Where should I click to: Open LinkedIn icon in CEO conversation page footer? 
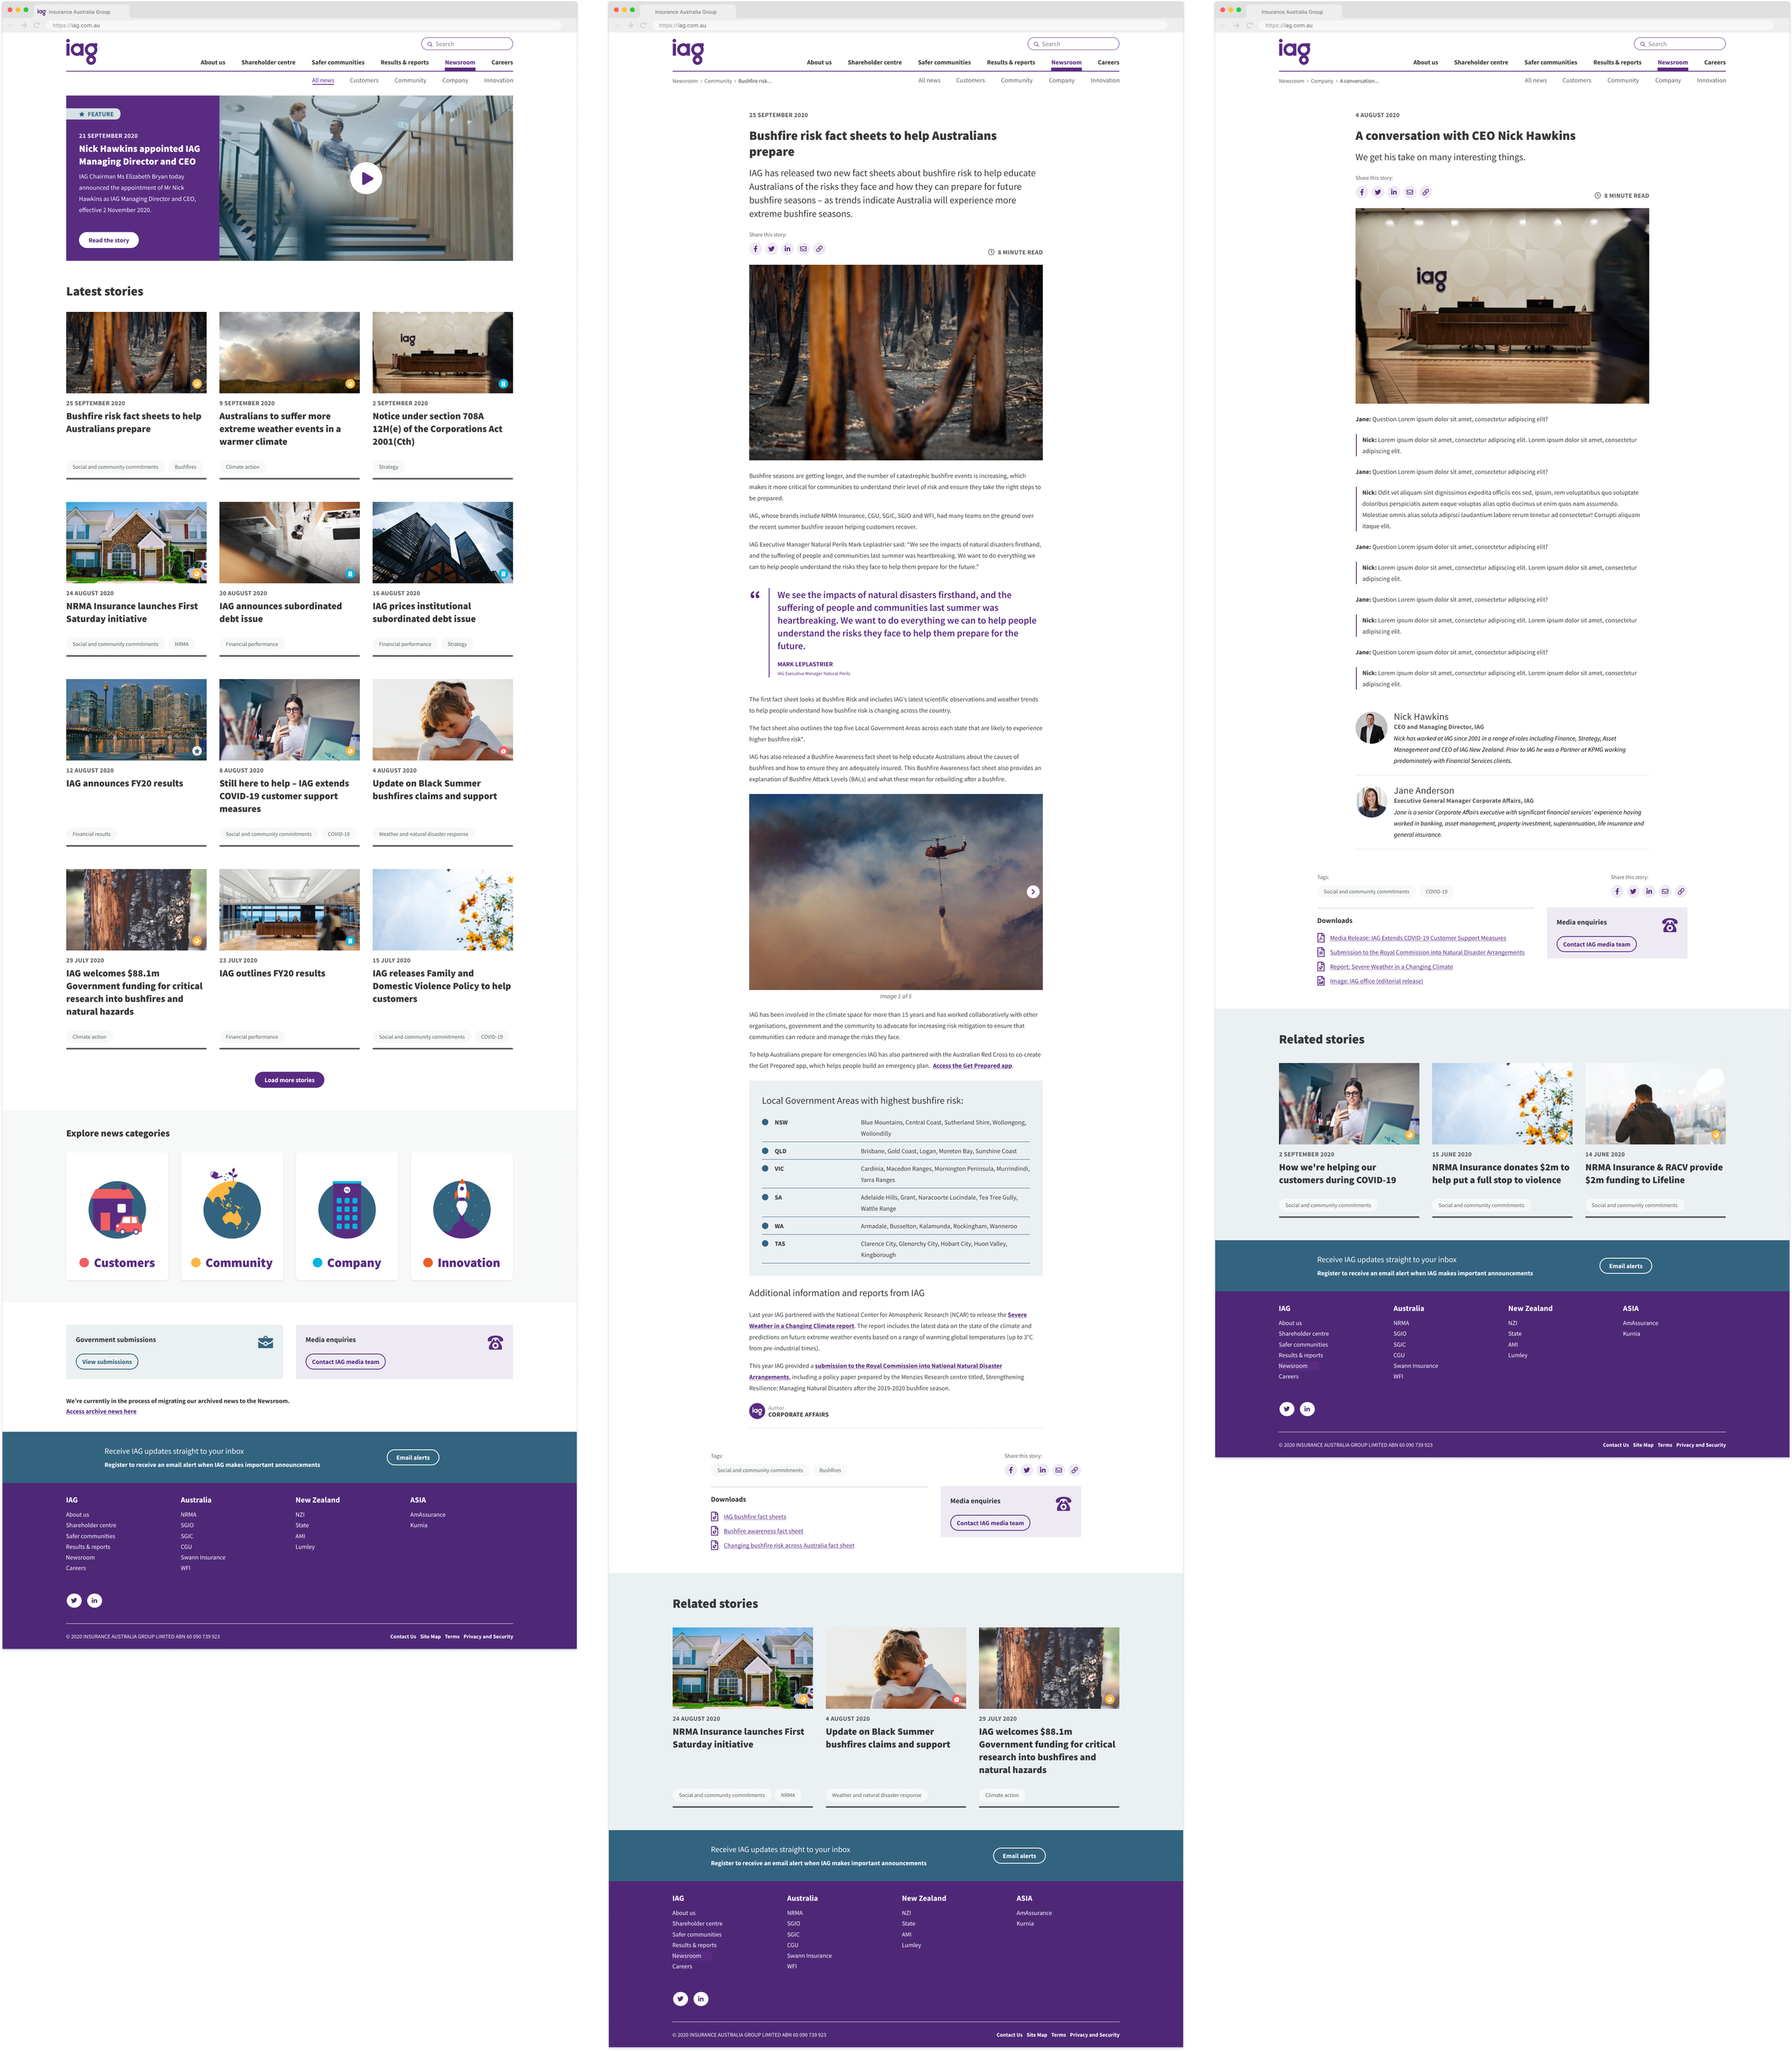[1307, 1408]
